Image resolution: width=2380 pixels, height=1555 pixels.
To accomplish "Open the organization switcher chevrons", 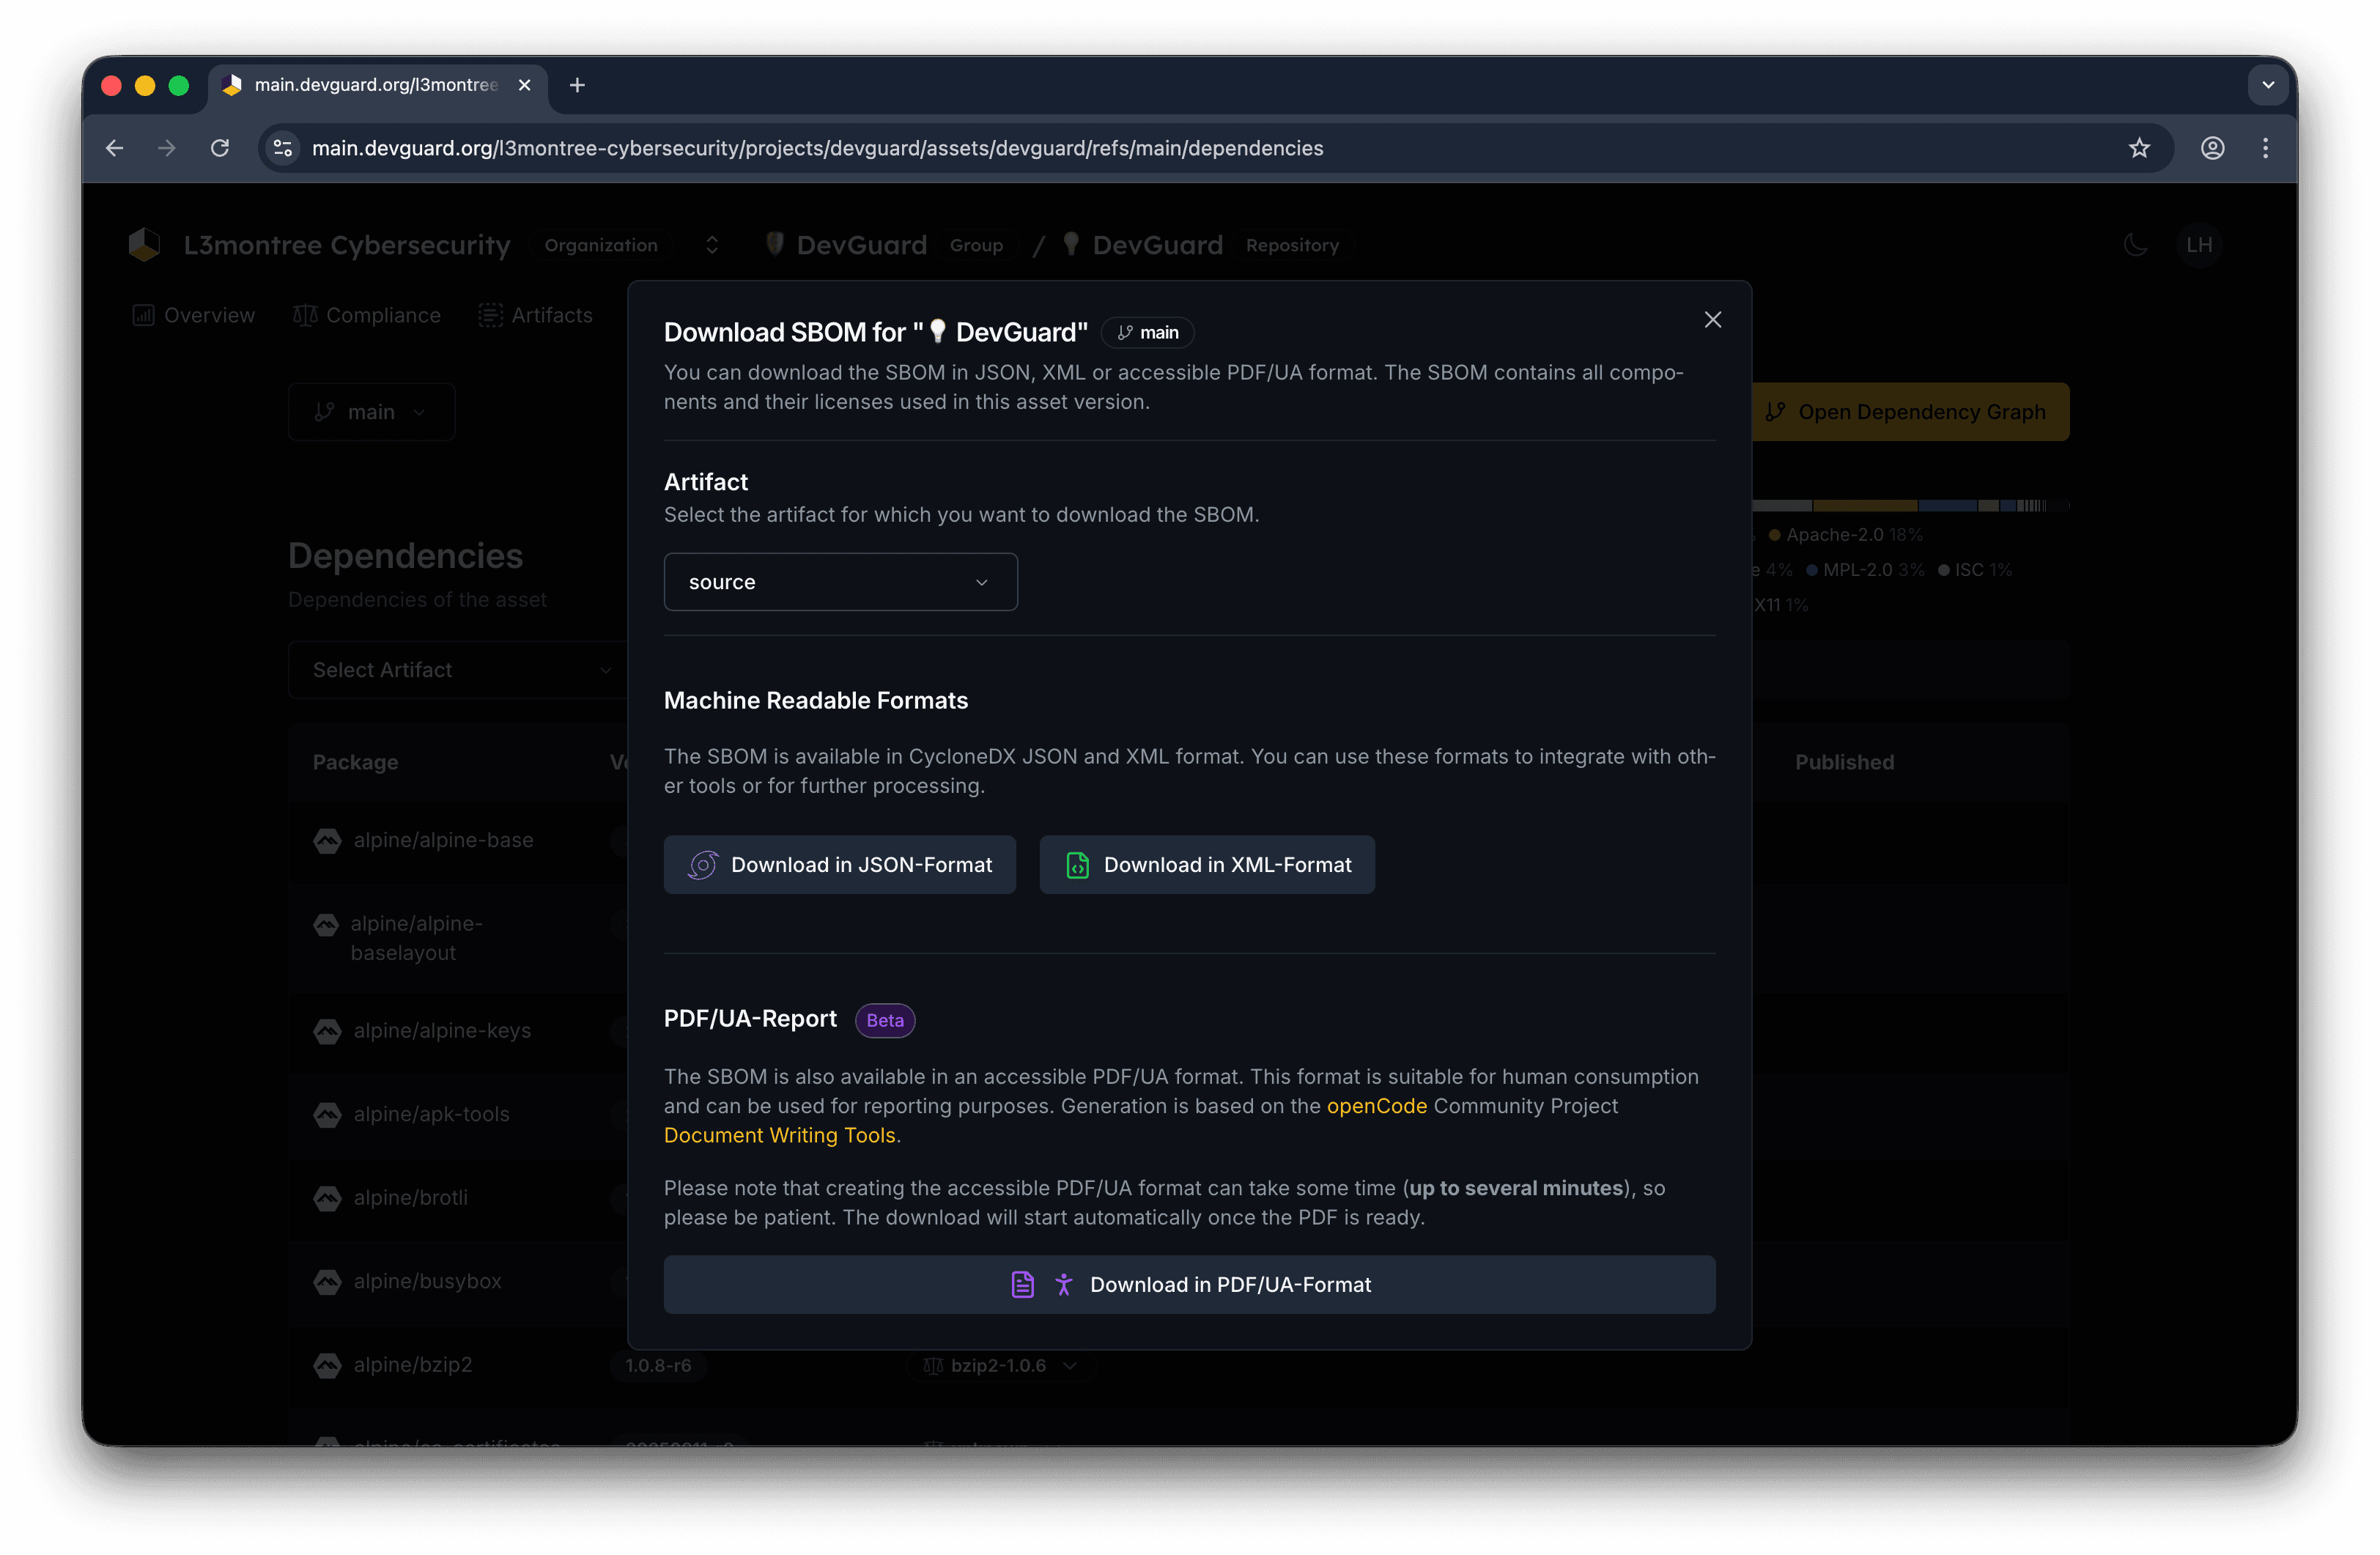I will 712,245.
